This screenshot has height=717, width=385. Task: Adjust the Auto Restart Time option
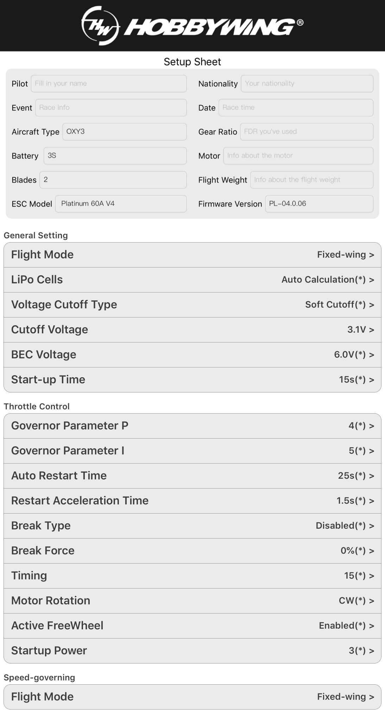coord(192,476)
